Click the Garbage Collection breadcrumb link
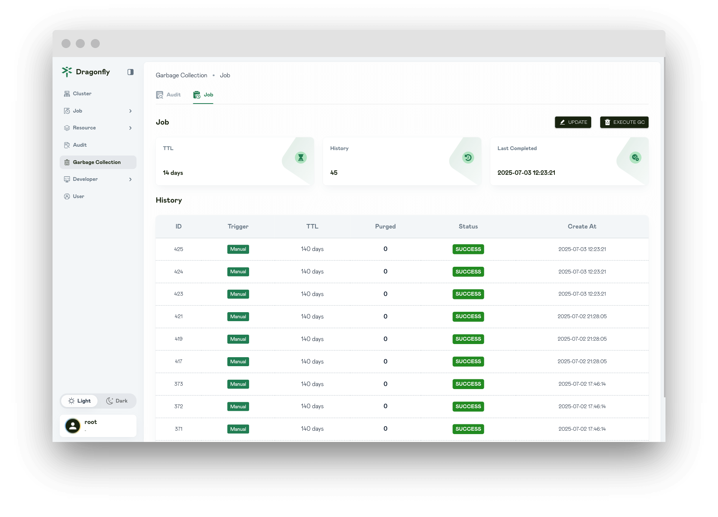Viewport: 718px width, 517px height. (x=181, y=75)
